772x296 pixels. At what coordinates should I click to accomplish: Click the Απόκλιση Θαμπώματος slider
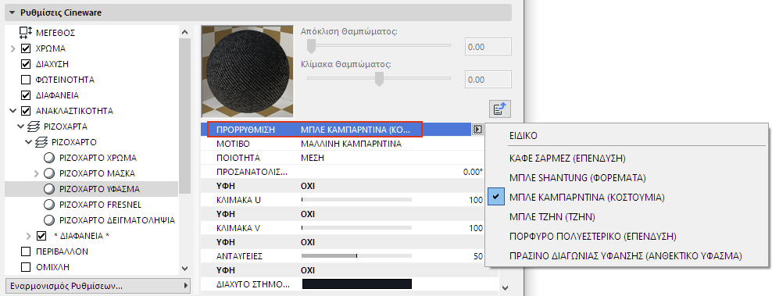379,46
